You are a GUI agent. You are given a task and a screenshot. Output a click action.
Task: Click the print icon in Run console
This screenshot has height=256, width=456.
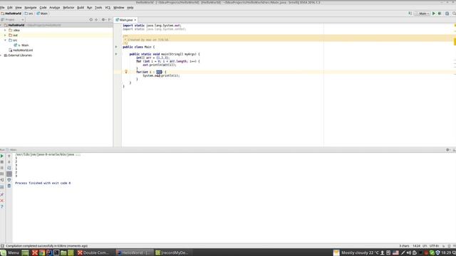(9, 180)
